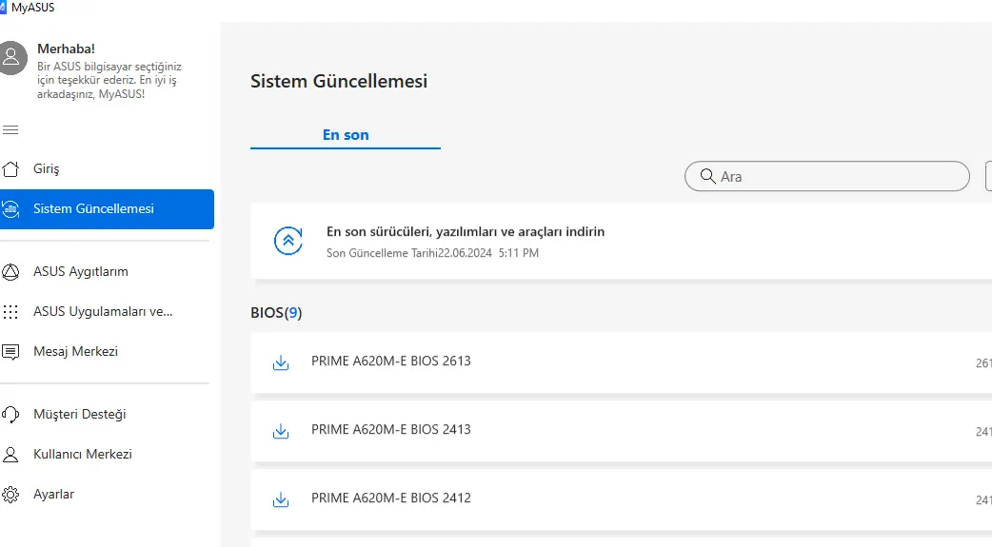Click PRIME A620M-E BIOS 2412 text
992x547 pixels.
391,498
